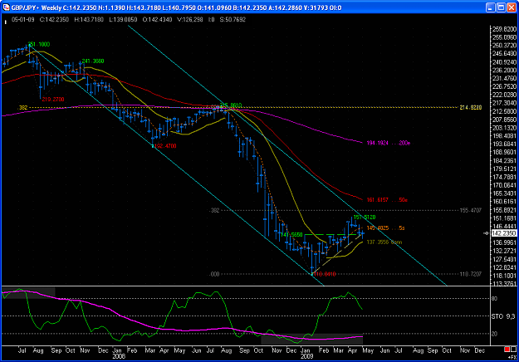Screen dimensions: 519x362
Task: Maximize the GBP/JPY chart window
Action: [501, 7]
